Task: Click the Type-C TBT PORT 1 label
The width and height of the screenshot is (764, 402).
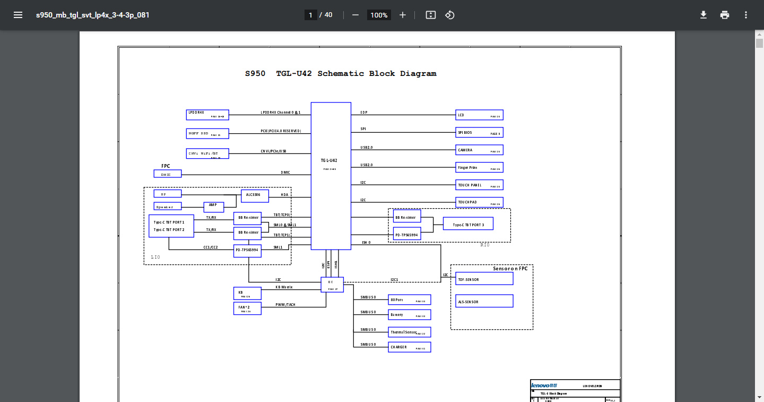Action: point(169,222)
